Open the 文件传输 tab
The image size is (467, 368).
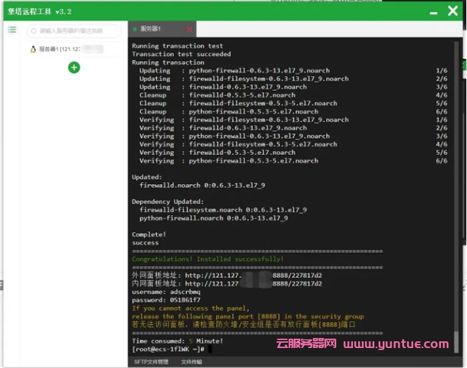coord(191,362)
